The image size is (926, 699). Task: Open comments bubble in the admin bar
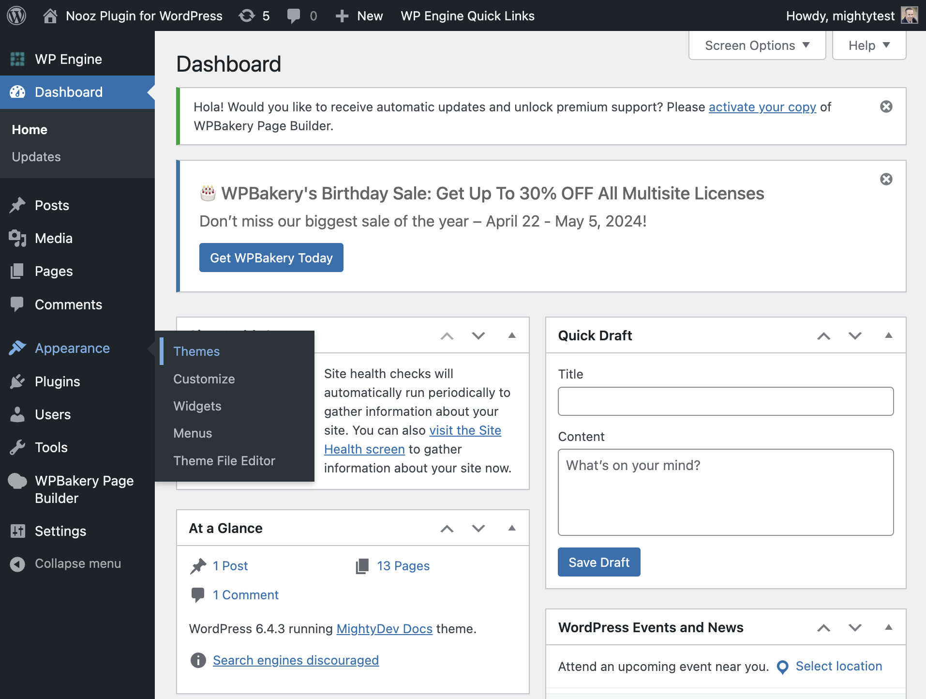[x=293, y=16]
